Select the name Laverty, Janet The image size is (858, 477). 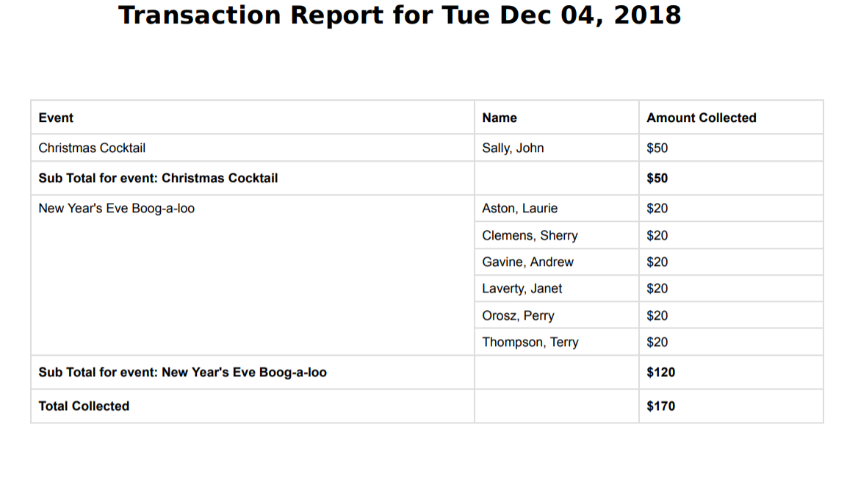(x=522, y=288)
